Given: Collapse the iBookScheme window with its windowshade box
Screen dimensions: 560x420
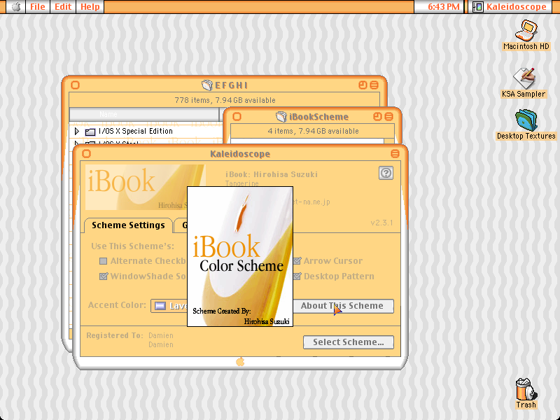Looking at the screenshot, I should [389, 116].
